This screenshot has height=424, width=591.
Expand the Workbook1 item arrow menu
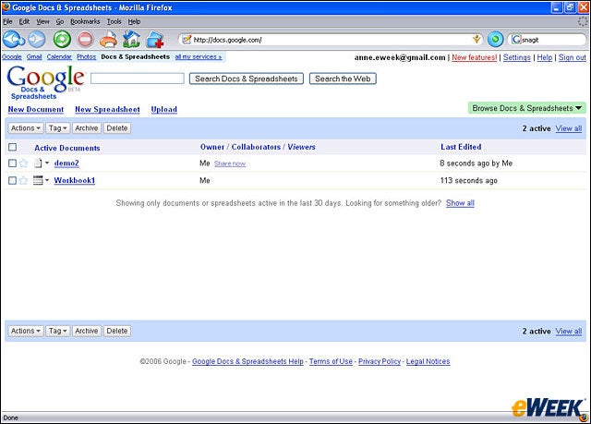click(47, 180)
